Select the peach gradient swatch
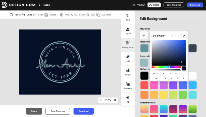Viewport: 206px width, 117px height. (144, 109)
